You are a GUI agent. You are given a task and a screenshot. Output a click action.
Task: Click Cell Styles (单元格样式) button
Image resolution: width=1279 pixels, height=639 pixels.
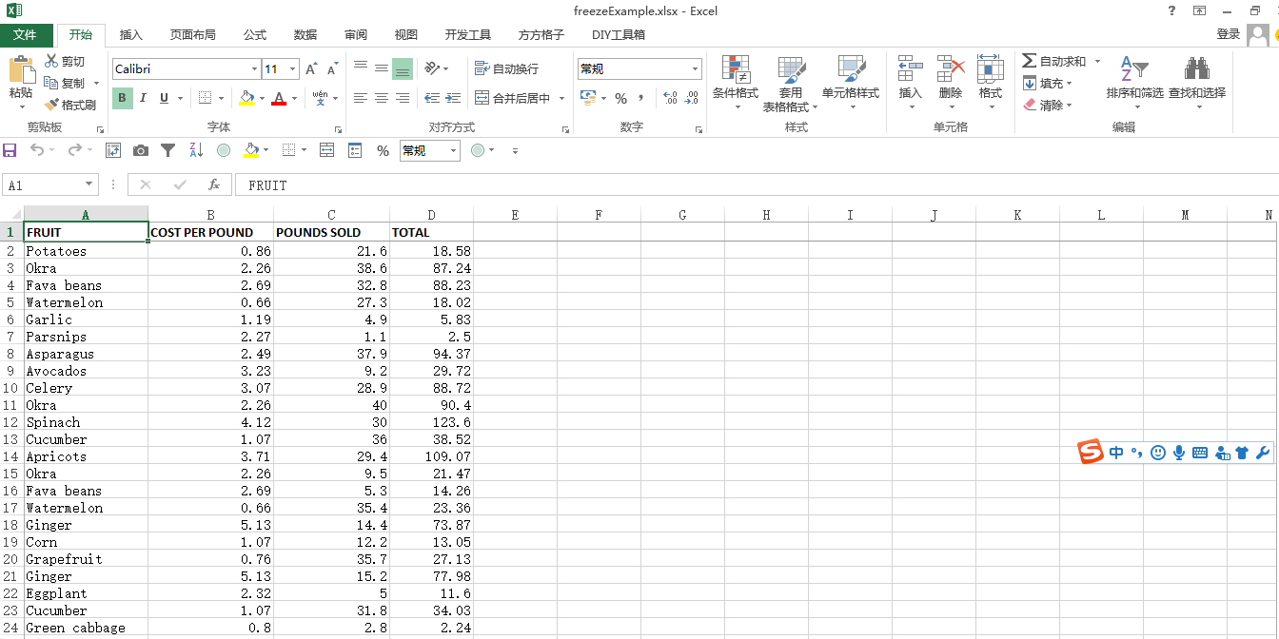(851, 84)
